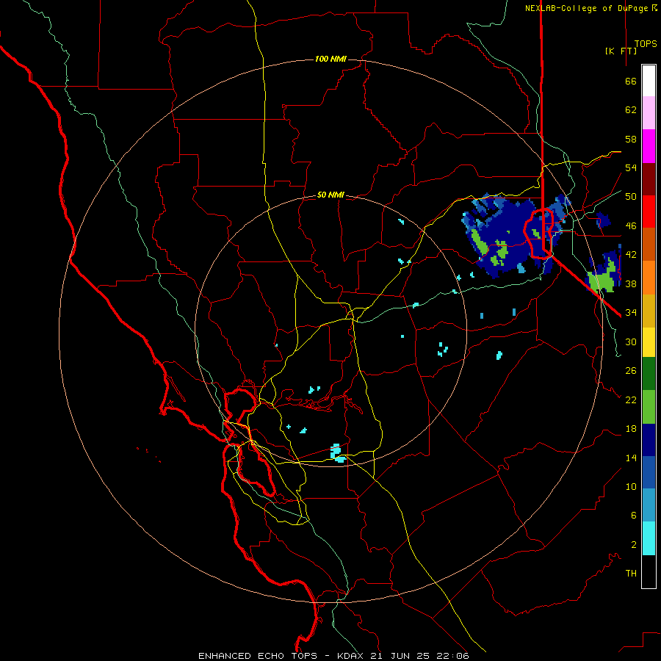Click the 'ENHANCED ECHO TOPS' caption text
This screenshot has height=661, width=661.
pyautogui.click(x=258, y=656)
